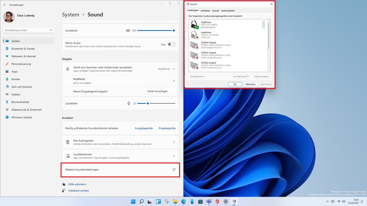Click the search magnifier in Einstellung suchen
367x206 pixels.
click(51, 30)
